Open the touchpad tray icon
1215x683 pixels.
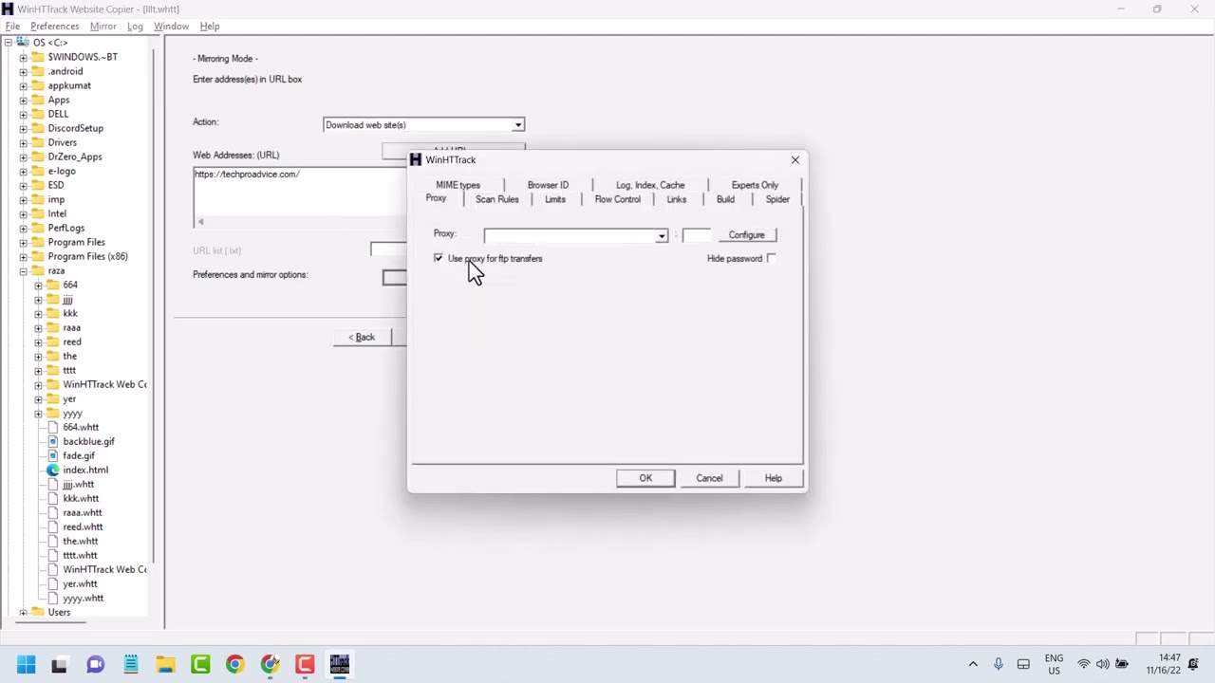coord(1023,664)
